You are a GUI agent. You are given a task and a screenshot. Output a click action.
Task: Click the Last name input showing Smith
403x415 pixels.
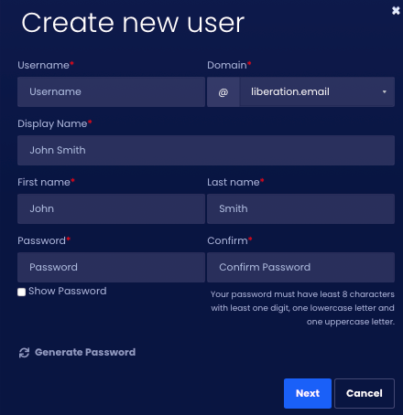[300, 209]
